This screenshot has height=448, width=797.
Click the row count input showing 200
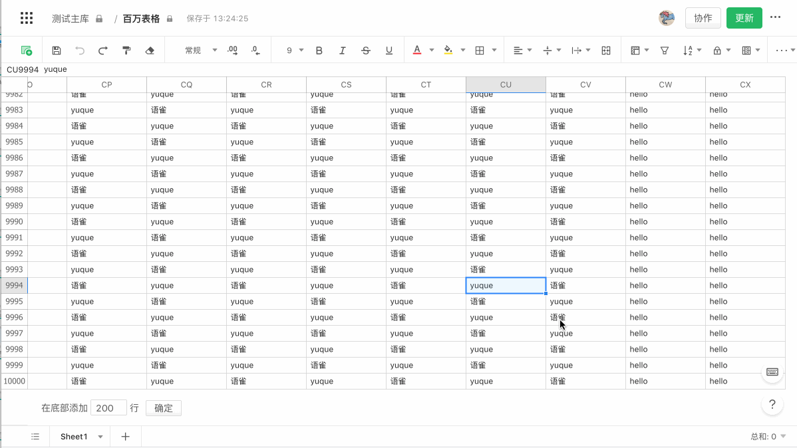[x=108, y=407]
